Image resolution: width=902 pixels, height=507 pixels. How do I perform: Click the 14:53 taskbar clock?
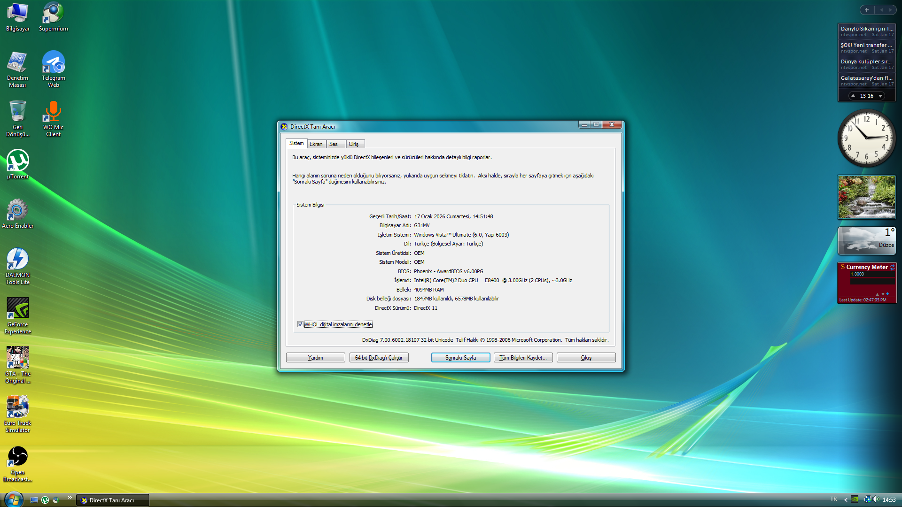(x=889, y=500)
